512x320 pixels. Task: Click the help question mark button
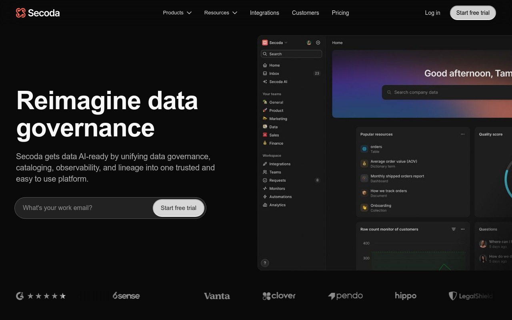265,263
